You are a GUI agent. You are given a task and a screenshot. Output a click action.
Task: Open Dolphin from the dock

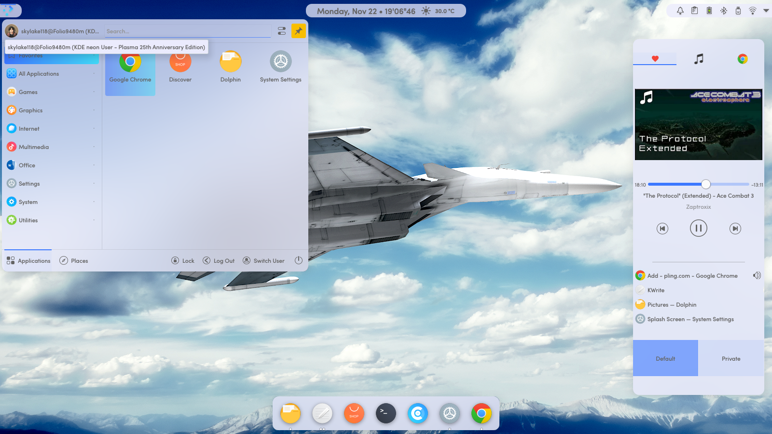[x=290, y=413]
